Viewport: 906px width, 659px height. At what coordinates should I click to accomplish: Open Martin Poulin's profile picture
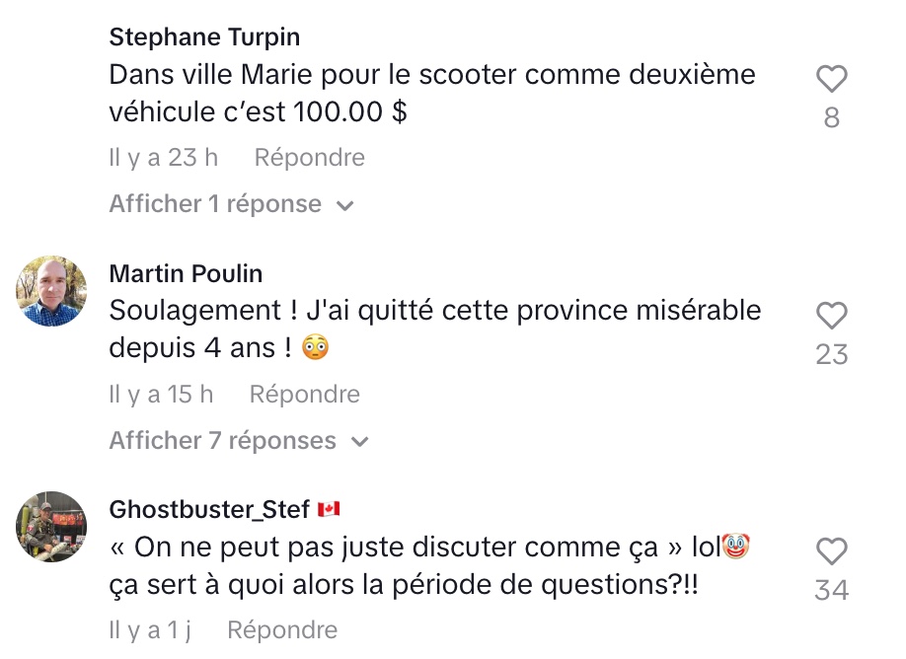(x=51, y=291)
